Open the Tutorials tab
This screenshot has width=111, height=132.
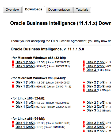coord(82,10)
